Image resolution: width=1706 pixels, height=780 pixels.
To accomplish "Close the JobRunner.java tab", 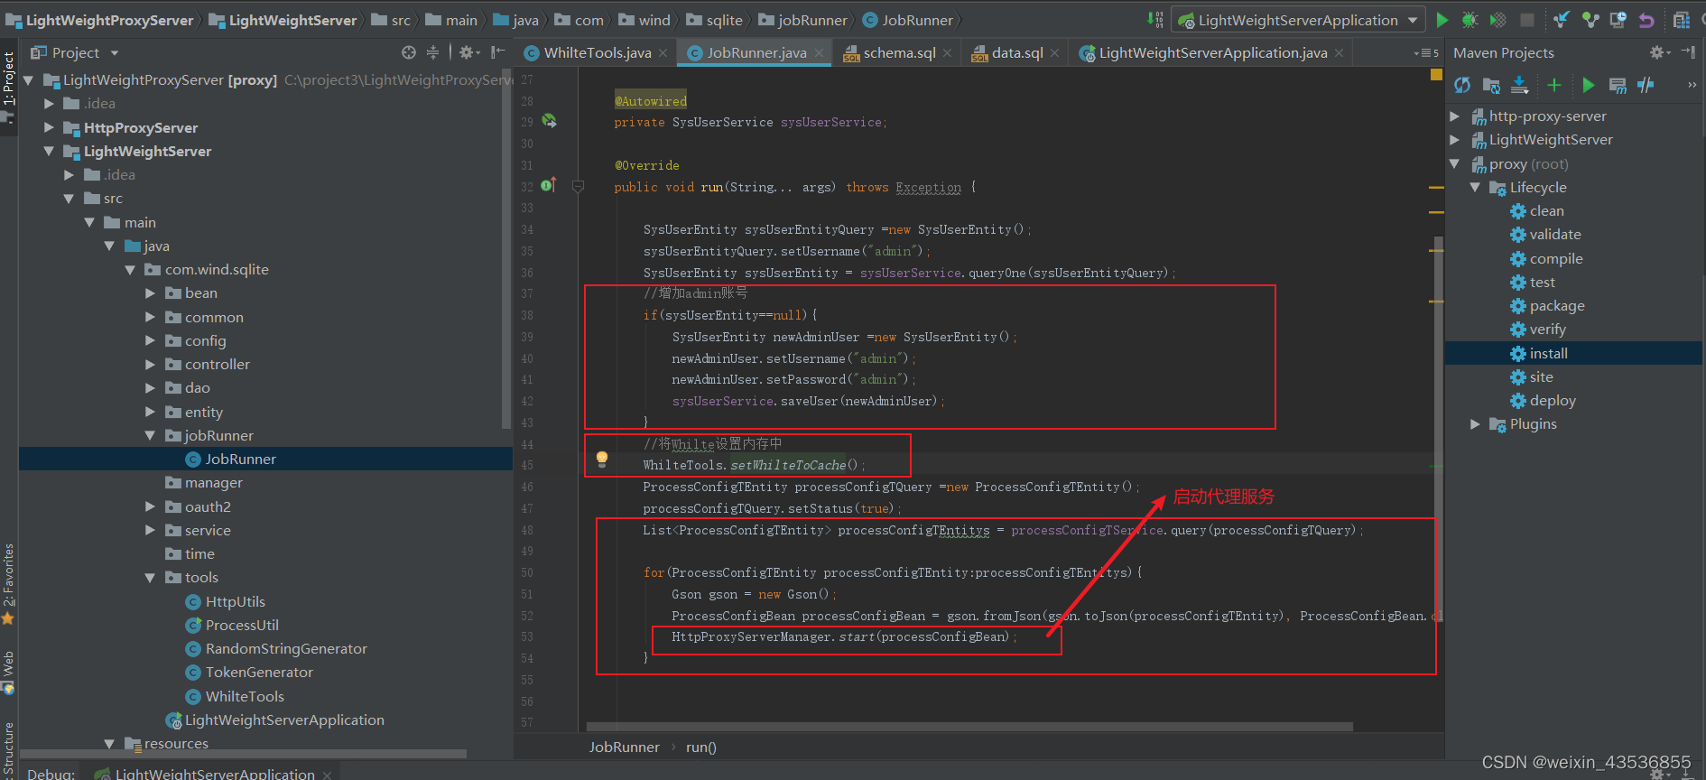I will click(820, 53).
